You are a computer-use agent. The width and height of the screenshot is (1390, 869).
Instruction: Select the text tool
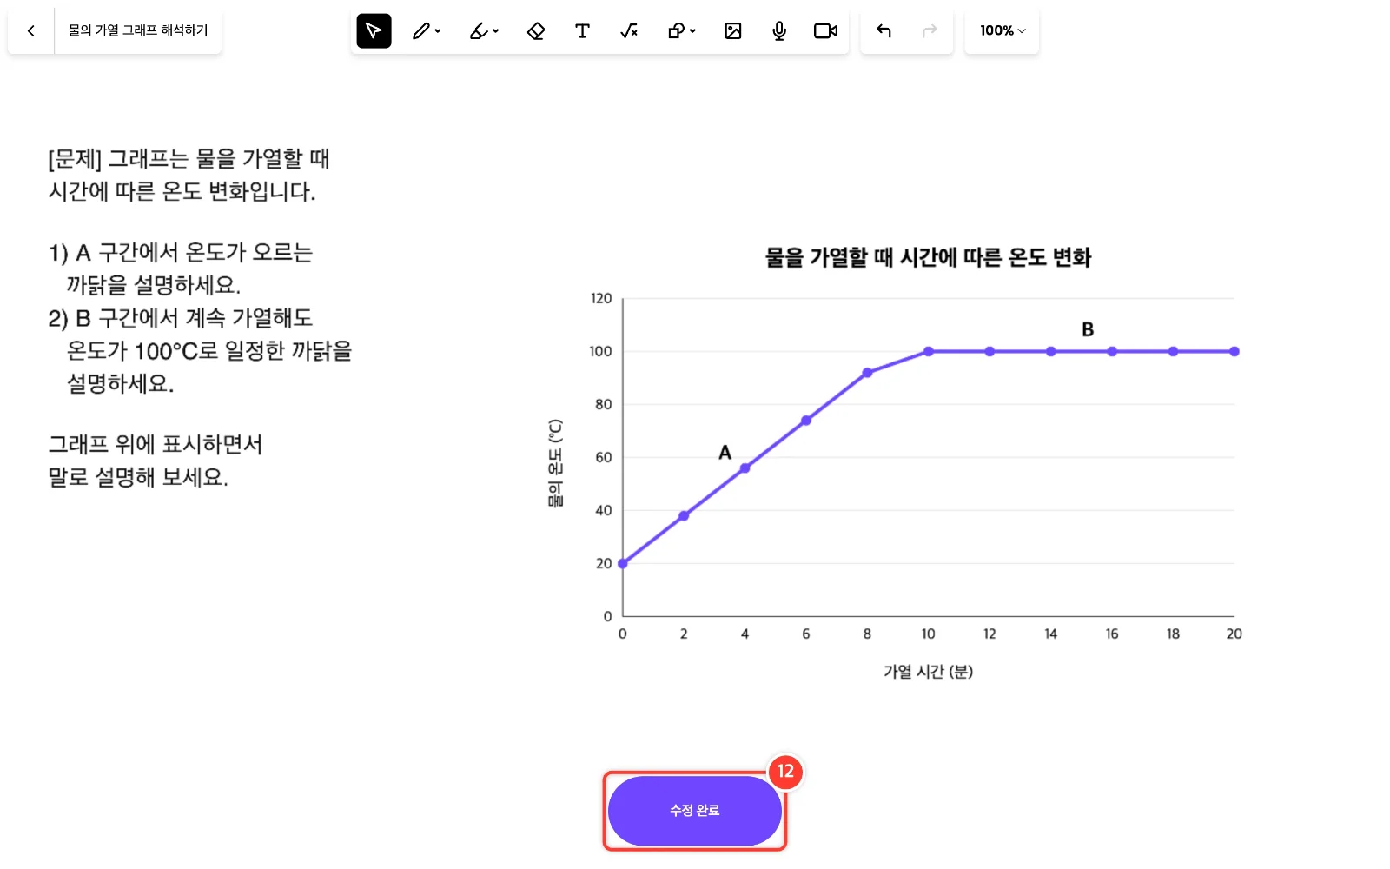coord(582,31)
